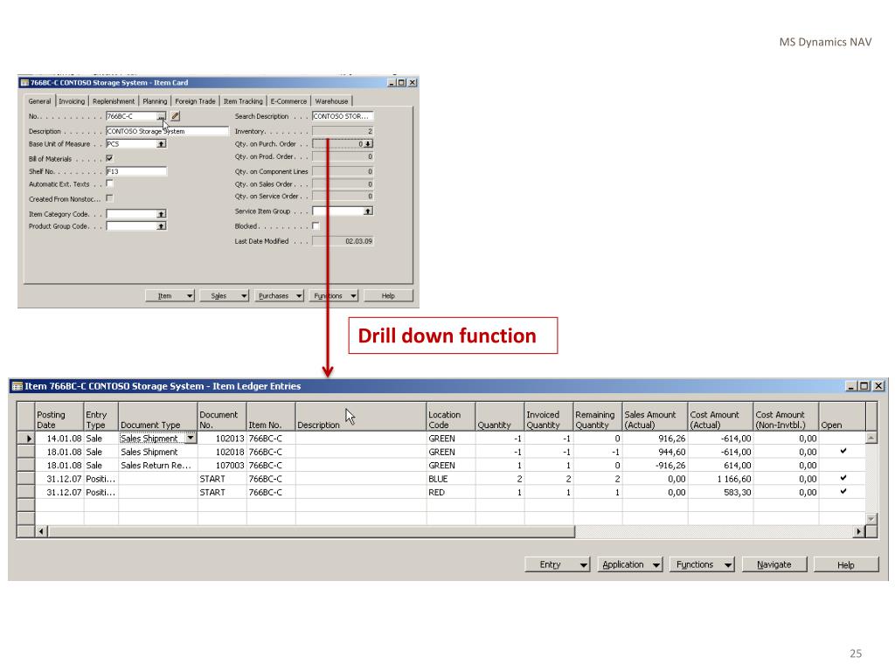
Task: Open Service Item Group lookup arrow
Action: [x=368, y=211]
